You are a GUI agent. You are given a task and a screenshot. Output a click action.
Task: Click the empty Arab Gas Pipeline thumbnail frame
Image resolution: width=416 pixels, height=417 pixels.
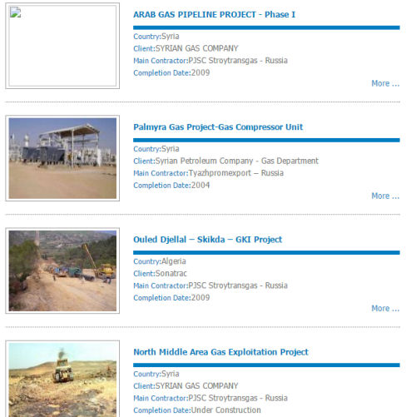point(62,46)
